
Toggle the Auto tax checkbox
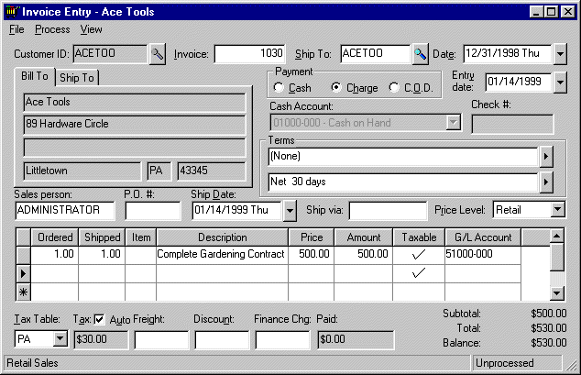(x=100, y=319)
